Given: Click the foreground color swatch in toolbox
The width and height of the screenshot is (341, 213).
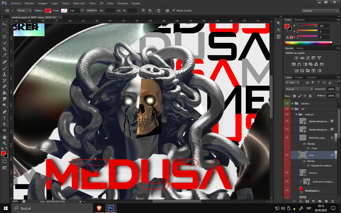Looking at the screenshot, I should pos(3,153).
